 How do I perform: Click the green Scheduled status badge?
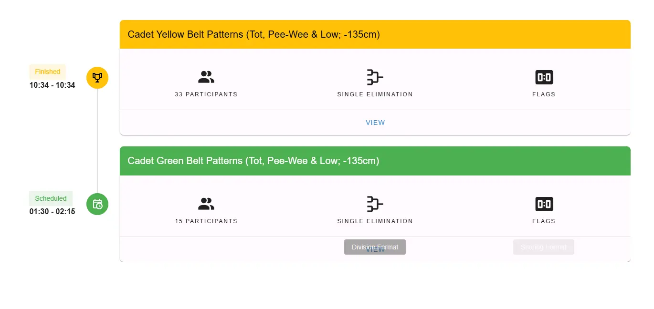51,198
